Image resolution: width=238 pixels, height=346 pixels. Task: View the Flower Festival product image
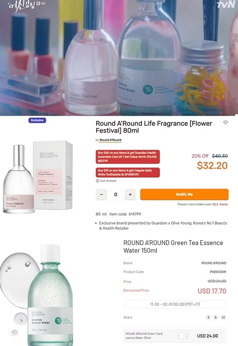[x=38, y=177]
